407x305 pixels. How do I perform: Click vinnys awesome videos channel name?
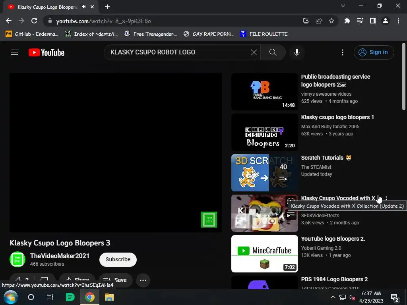pos(326,94)
